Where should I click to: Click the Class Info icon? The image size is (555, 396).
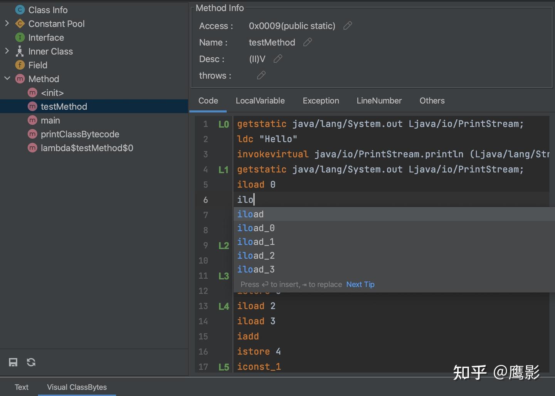point(20,10)
